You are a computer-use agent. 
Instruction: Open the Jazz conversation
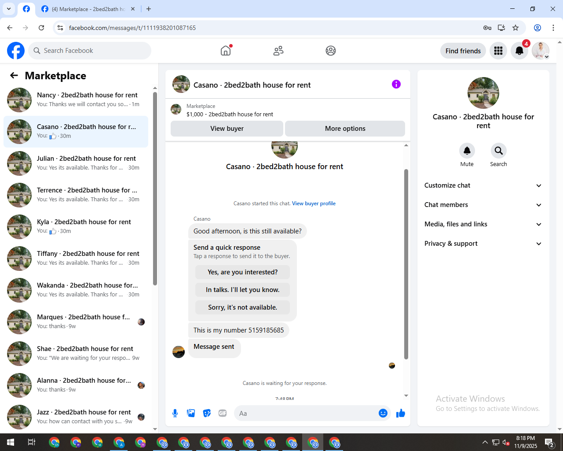point(76,417)
